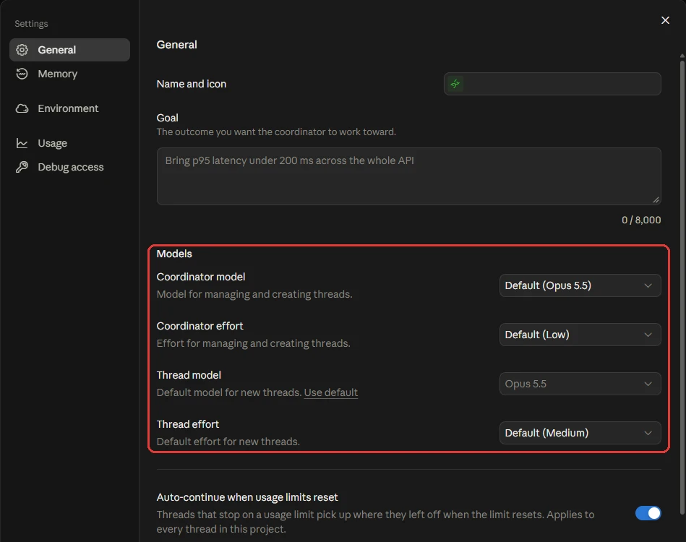Expand the Coordinator effort dropdown

click(x=580, y=335)
